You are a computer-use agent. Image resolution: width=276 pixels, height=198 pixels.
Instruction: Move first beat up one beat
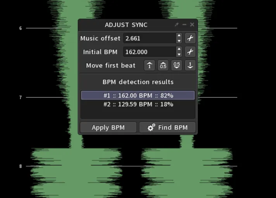point(150,65)
